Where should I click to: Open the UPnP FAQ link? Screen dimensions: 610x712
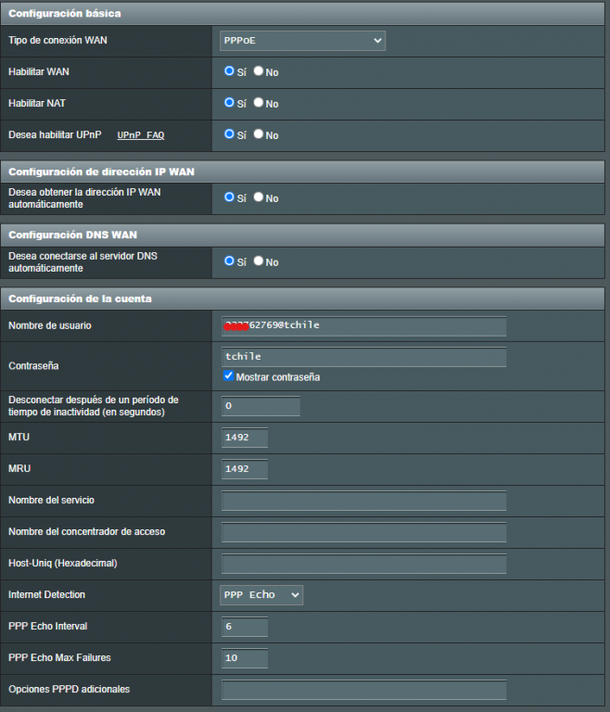140,135
